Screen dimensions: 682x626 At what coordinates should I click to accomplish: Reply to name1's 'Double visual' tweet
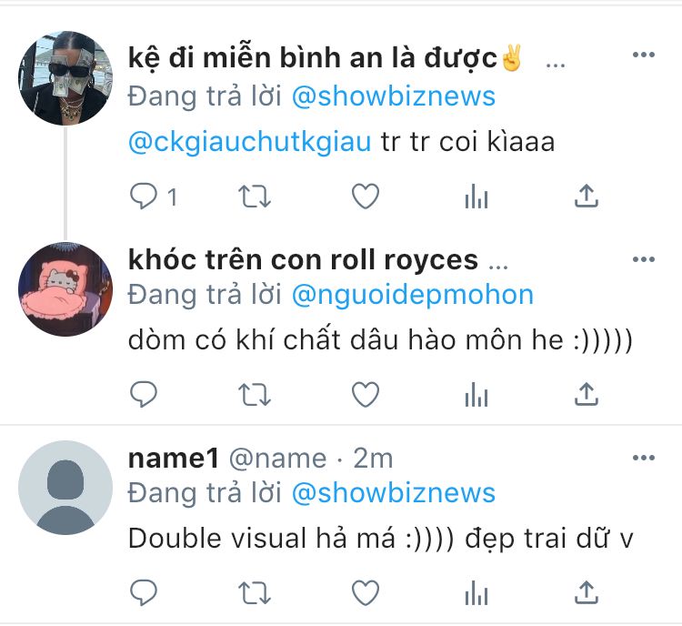[x=144, y=593]
